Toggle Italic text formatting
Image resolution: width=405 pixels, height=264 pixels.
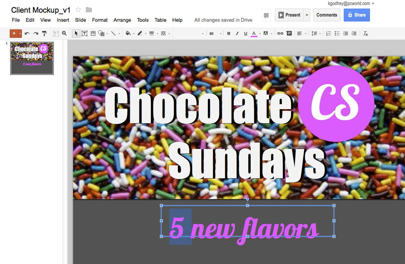(x=237, y=34)
